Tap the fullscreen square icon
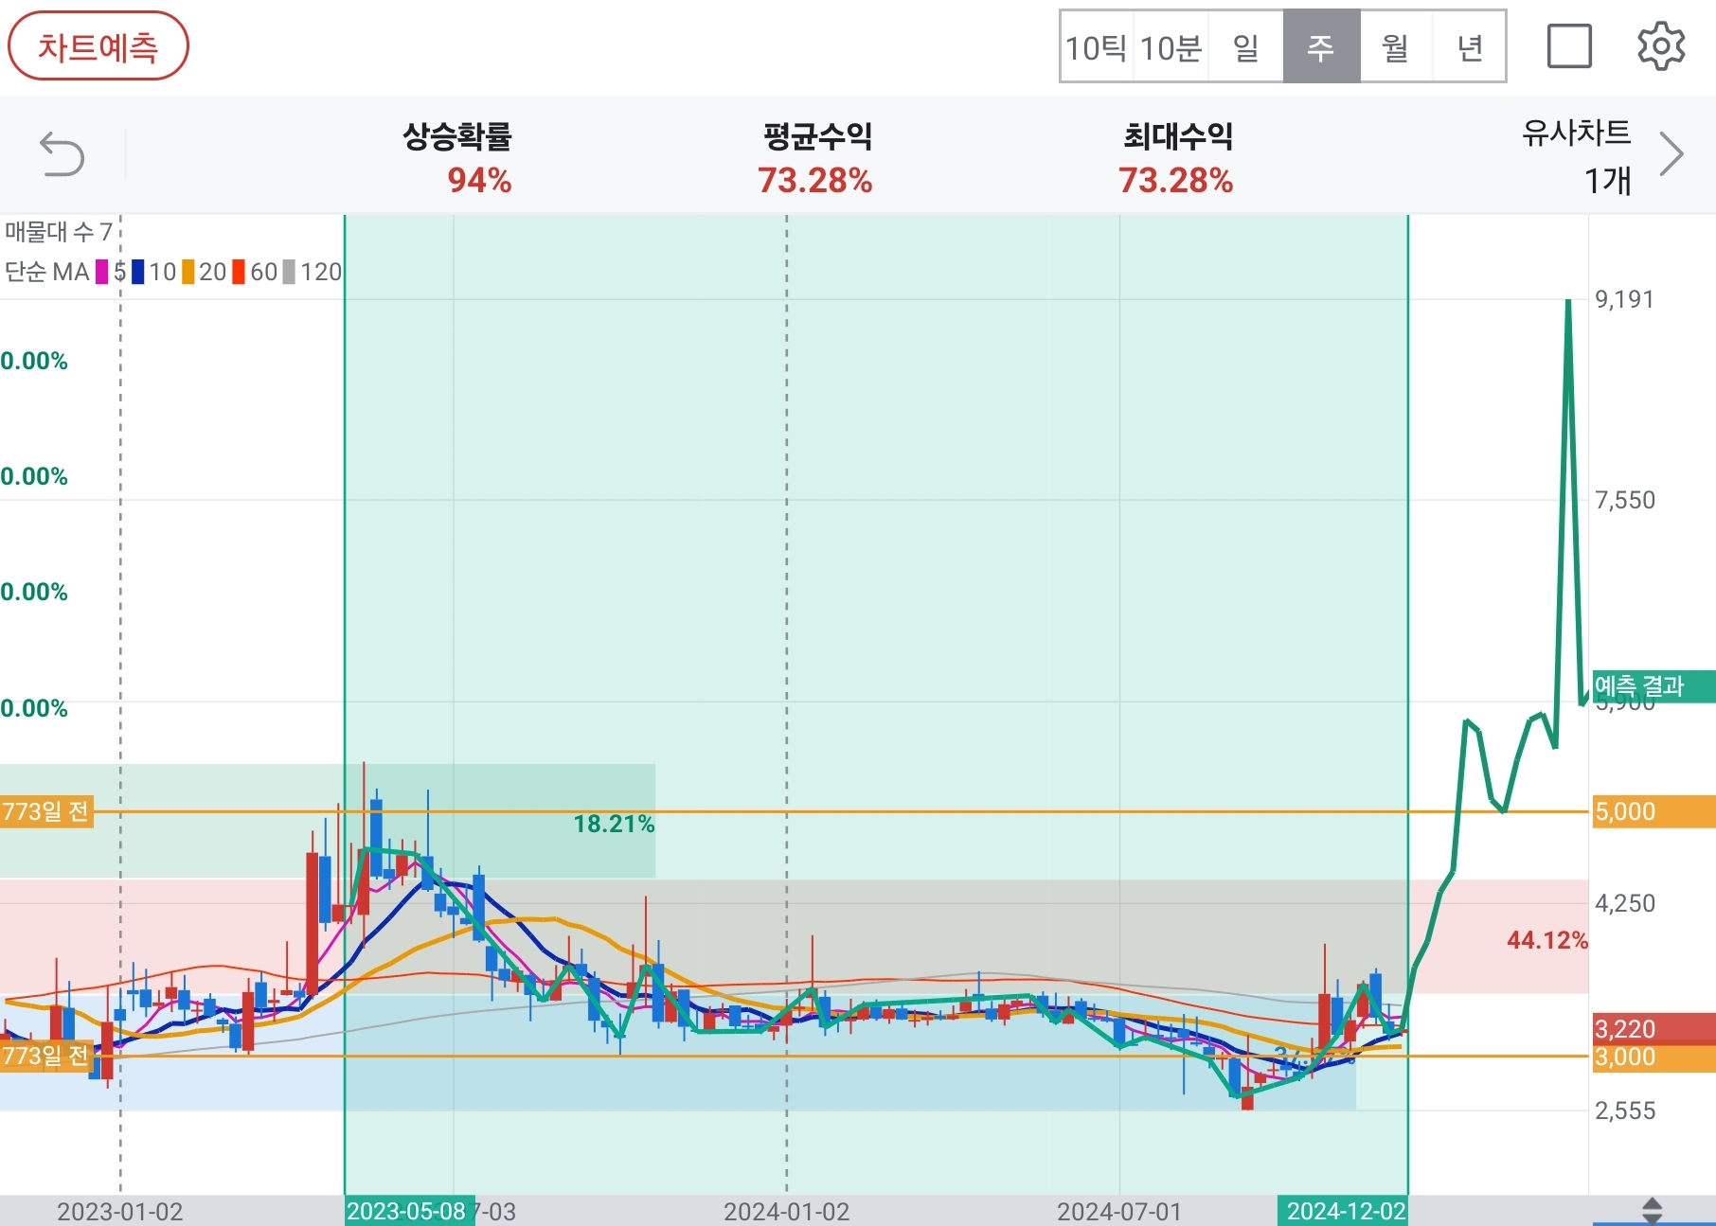Screen dimensions: 1716x1226 coord(1569,46)
